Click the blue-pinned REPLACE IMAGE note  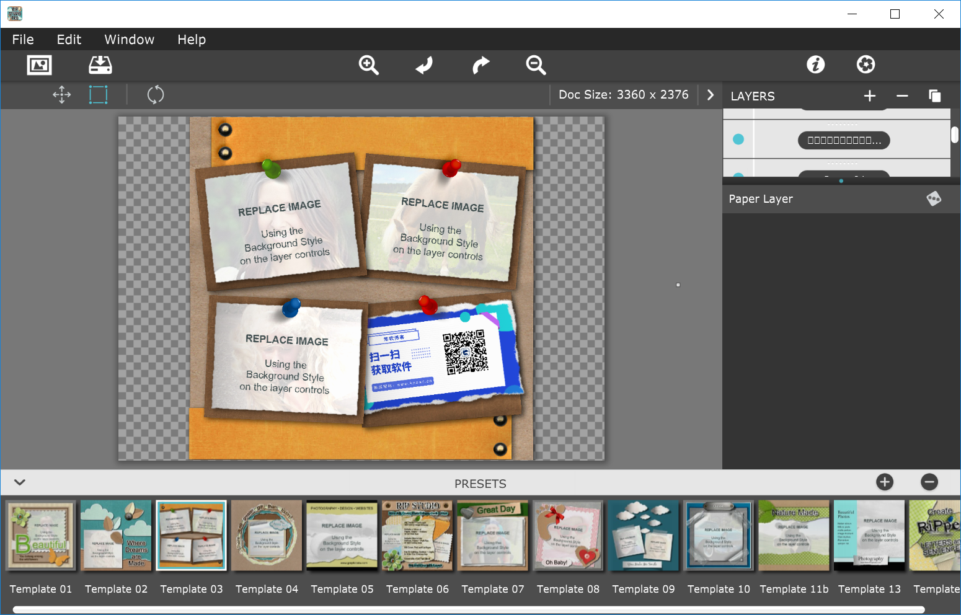[285, 360]
